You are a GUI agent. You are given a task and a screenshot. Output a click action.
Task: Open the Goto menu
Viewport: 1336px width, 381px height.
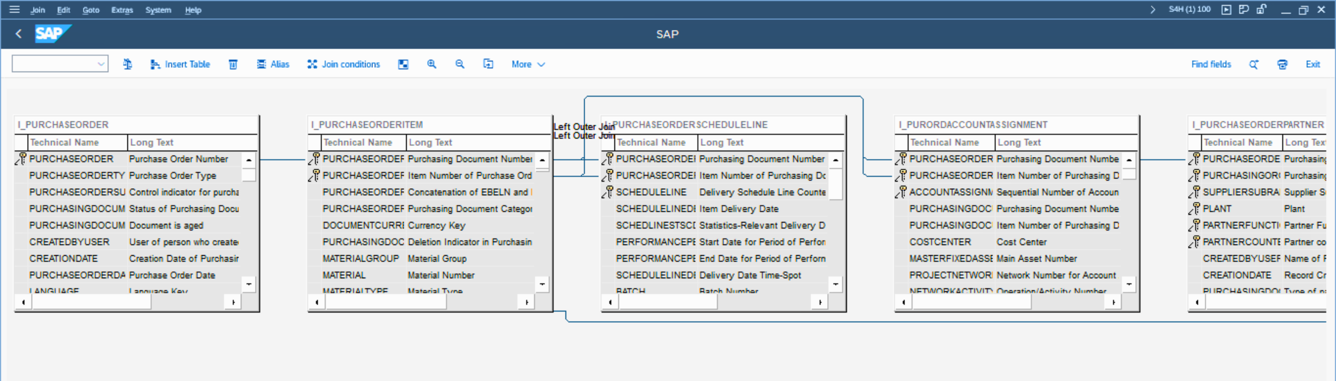pos(91,10)
